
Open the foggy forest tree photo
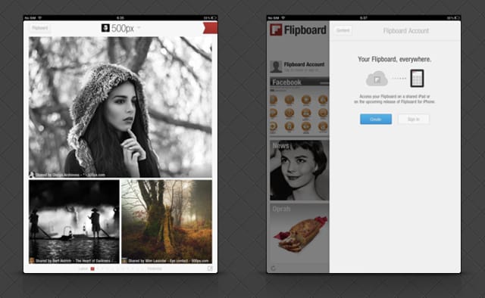tap(167, 222)
